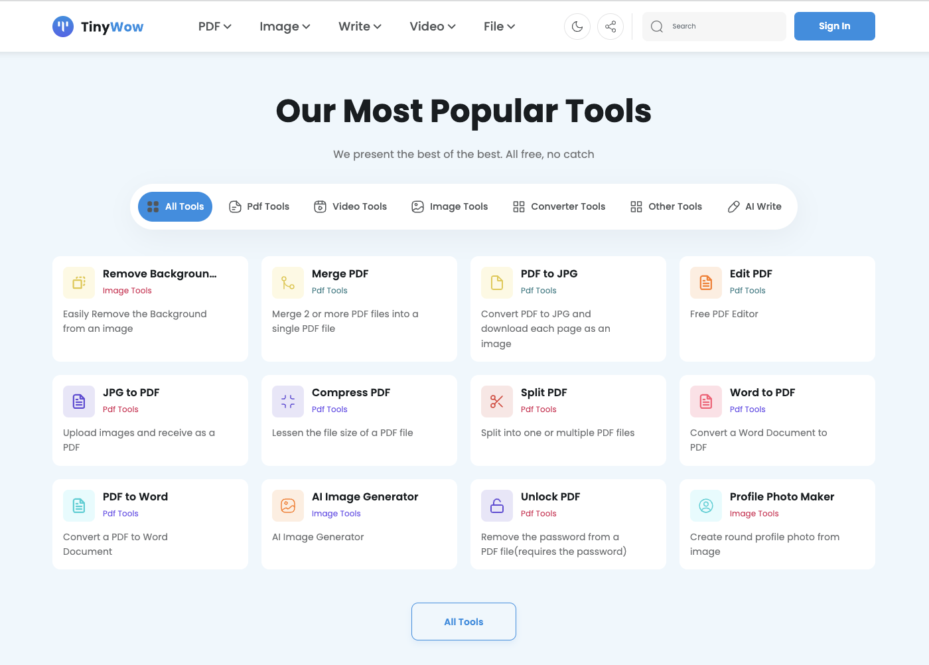Click the TinyWow logo icon
929x665 pixels.
click(63, 27)
